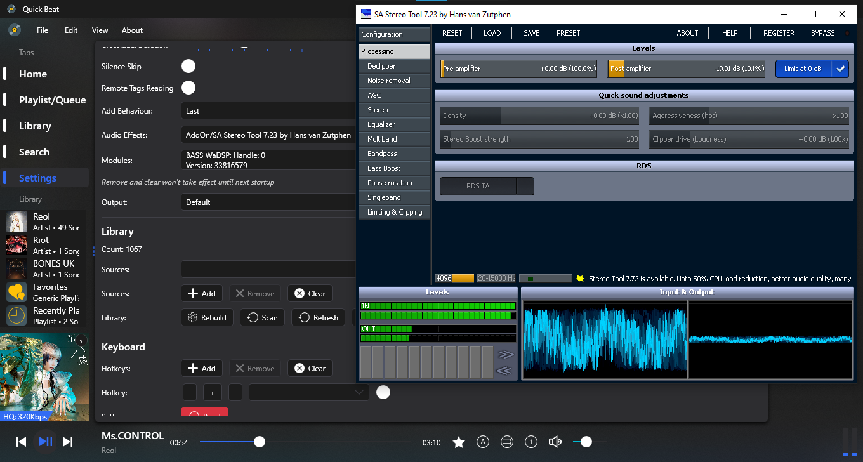Toggle the switch next to Hotkey dropdown
Screen dimensions: 863x462
[383, 392]
